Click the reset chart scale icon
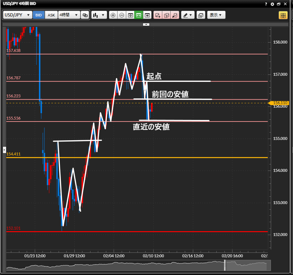293x275 pixels. pyautogui.click(x=130, y=15)
